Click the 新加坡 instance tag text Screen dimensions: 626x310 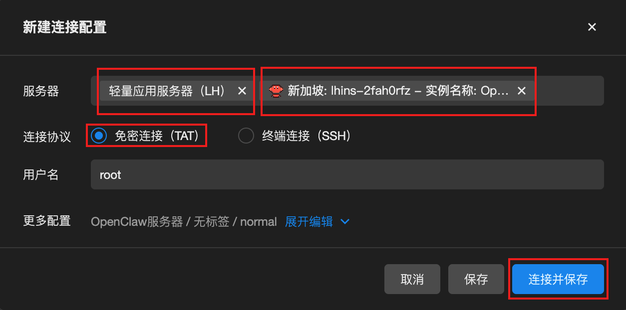398,91
